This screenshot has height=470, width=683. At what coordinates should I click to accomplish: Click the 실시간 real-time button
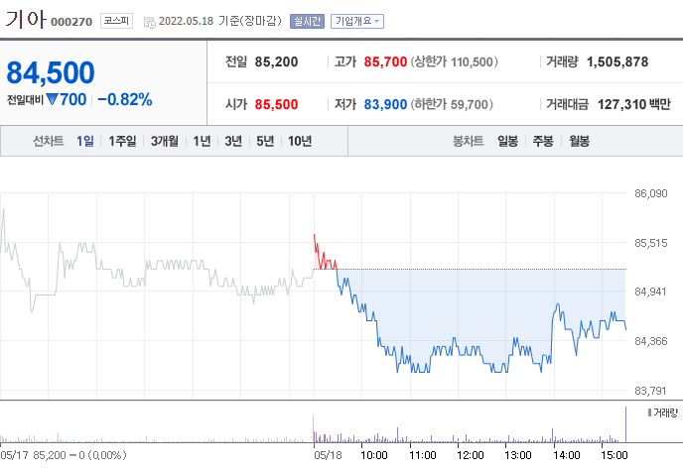pos(307,21)
